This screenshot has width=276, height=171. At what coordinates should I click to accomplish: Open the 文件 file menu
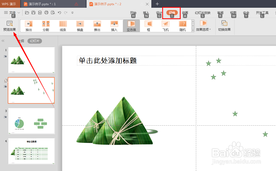[12, 13]
